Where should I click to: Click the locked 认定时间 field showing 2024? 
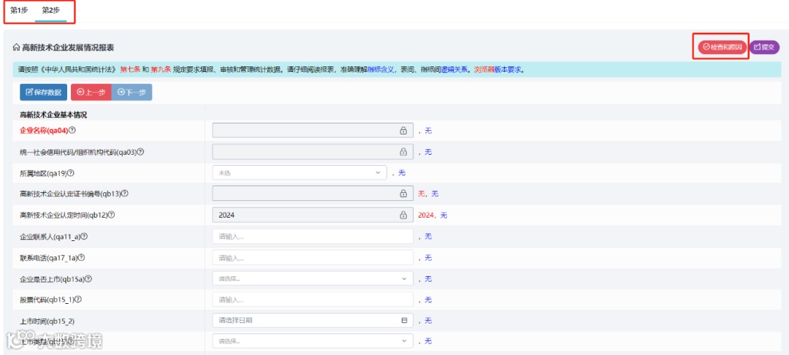click(313, 215)
